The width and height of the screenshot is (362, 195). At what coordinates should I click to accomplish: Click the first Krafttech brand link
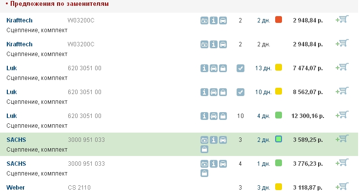(20, 20)
